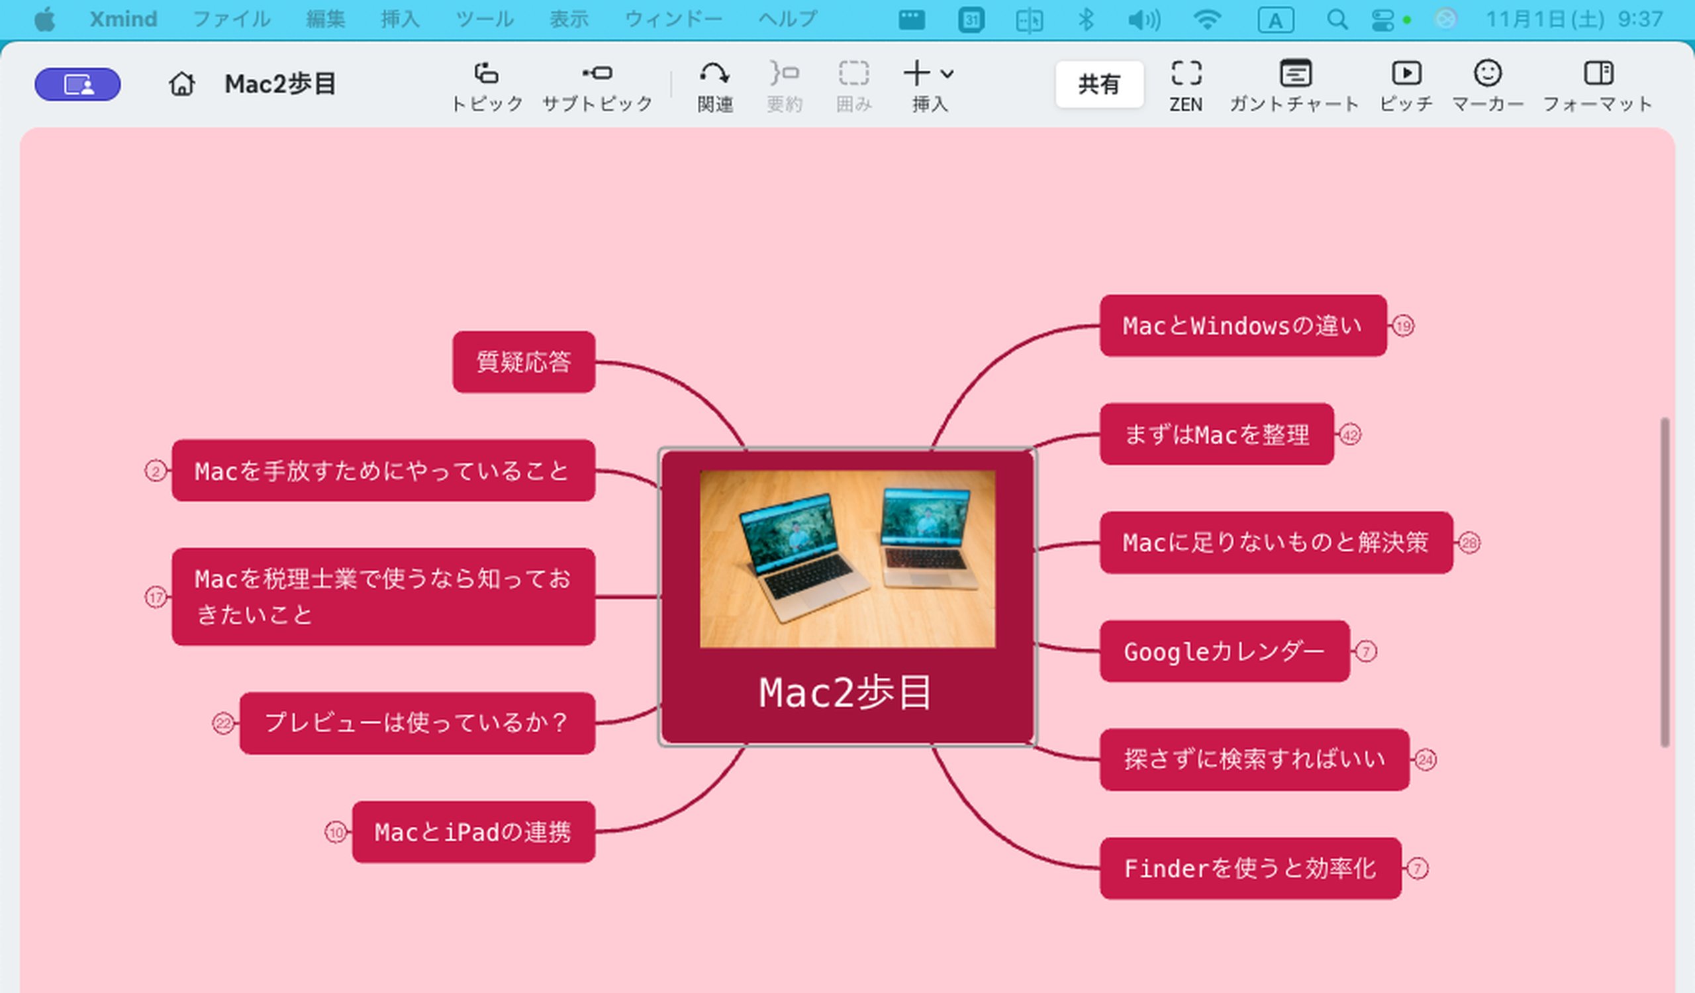1695x993 pixels.
Task: Toggle the purple presenter mode button
Action: pyautogui.click(x=78, y=85)
